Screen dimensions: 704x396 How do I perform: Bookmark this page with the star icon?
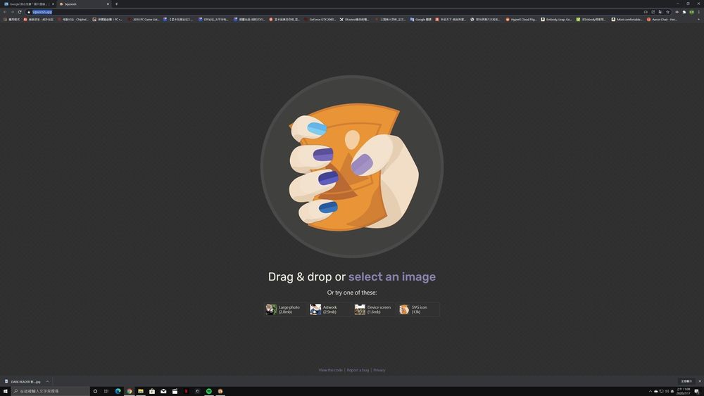pyautogui.click(x=667, y=12)
